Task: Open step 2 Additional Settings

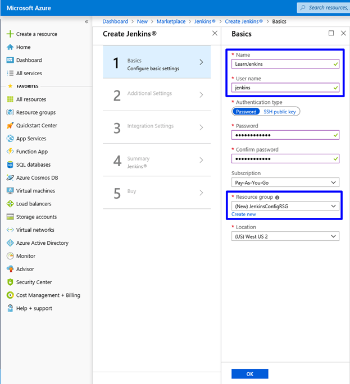Action: point(157,94)
